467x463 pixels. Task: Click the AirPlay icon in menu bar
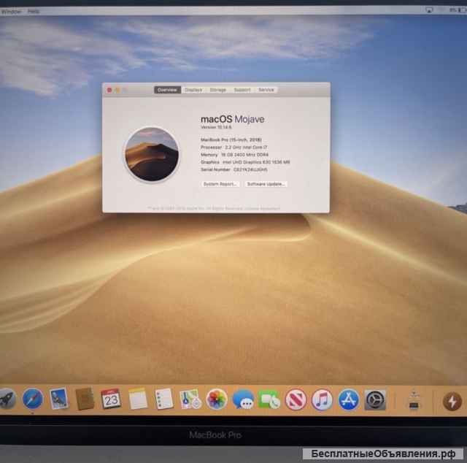click(429, 10)
